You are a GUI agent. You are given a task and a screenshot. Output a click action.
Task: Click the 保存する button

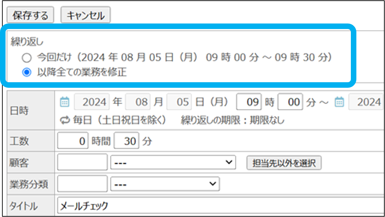[x=30, y=16]
